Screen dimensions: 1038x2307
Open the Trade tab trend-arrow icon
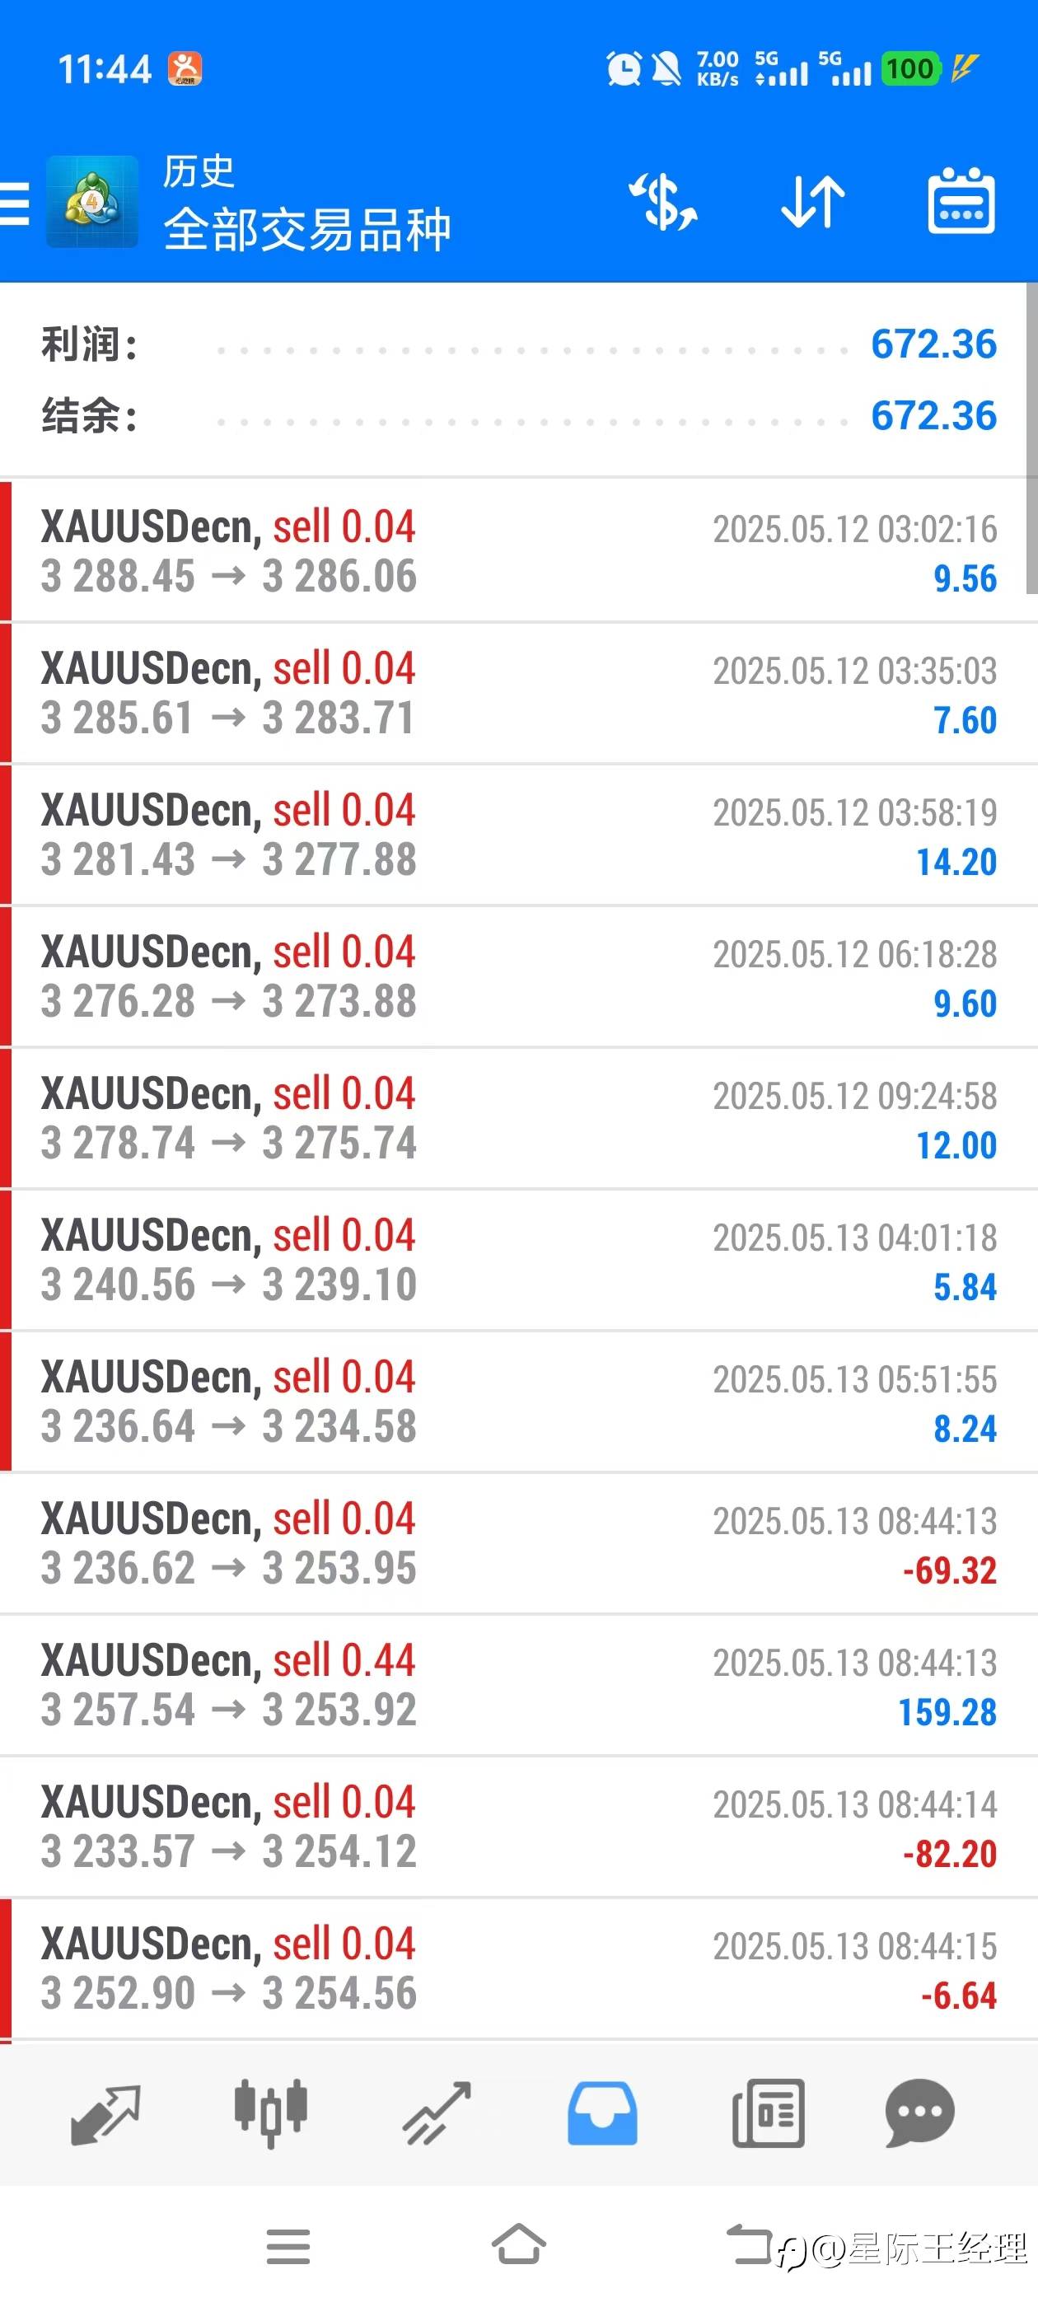pos(436,2114)
